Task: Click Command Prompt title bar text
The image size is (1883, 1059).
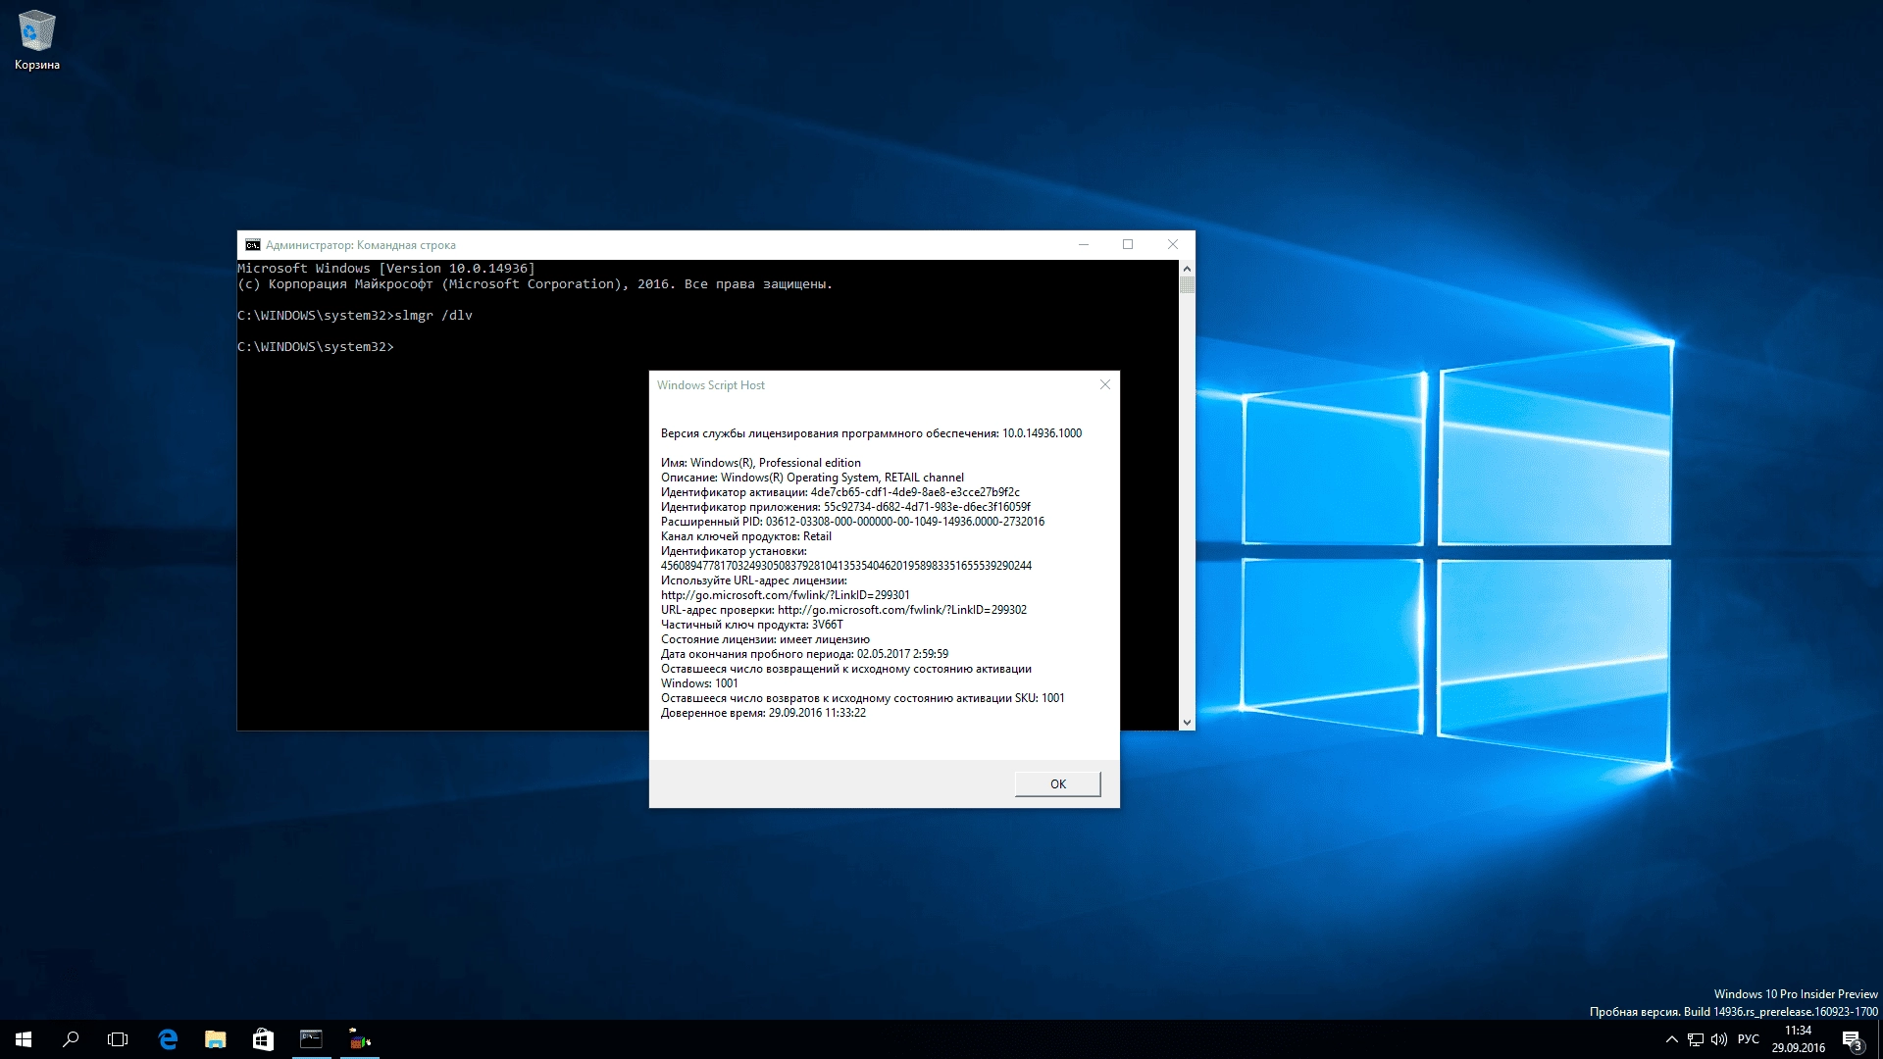Action: [361, 245]
